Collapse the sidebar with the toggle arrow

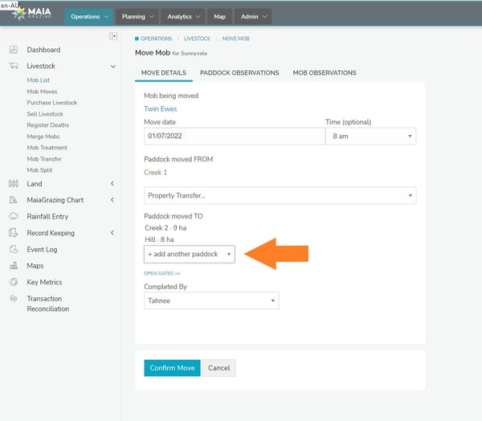[113, 36]
